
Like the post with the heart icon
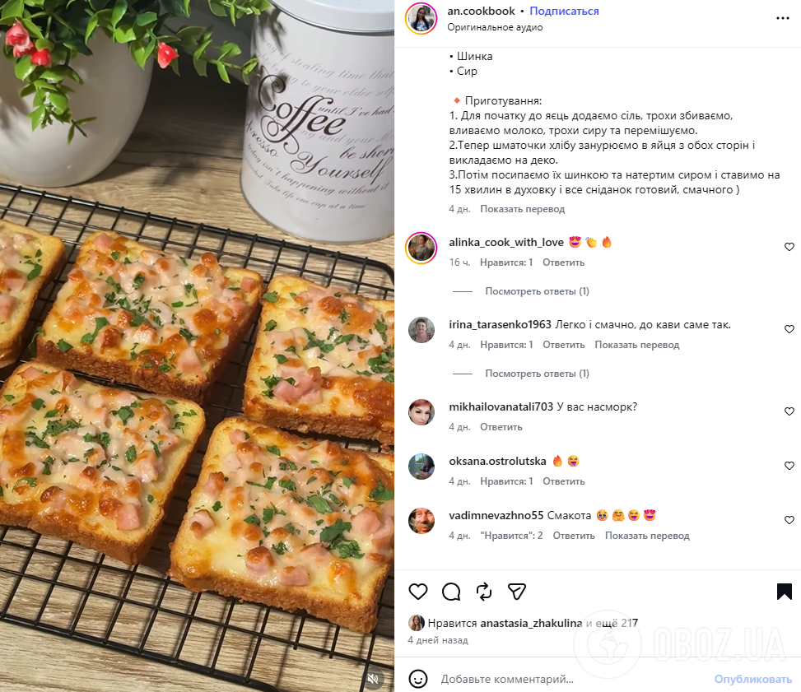pyautogui.click(x=418, y=592)
